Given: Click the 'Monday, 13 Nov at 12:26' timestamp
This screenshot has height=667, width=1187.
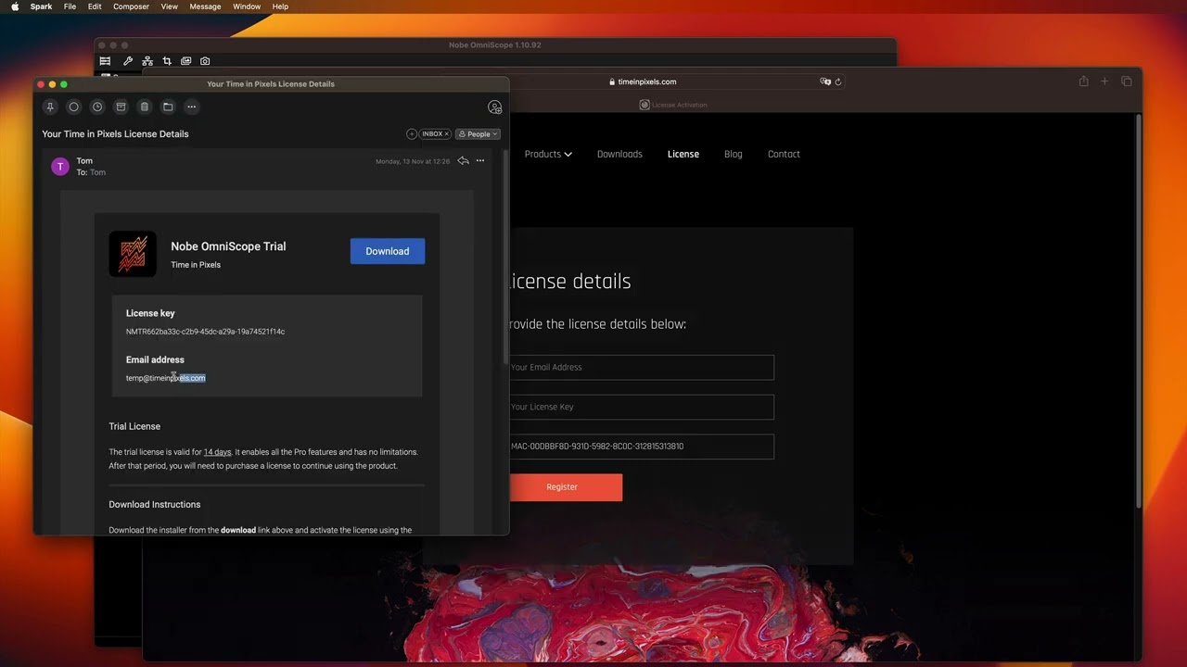Looking at the screenshot, I should click(x=413, y=161).
